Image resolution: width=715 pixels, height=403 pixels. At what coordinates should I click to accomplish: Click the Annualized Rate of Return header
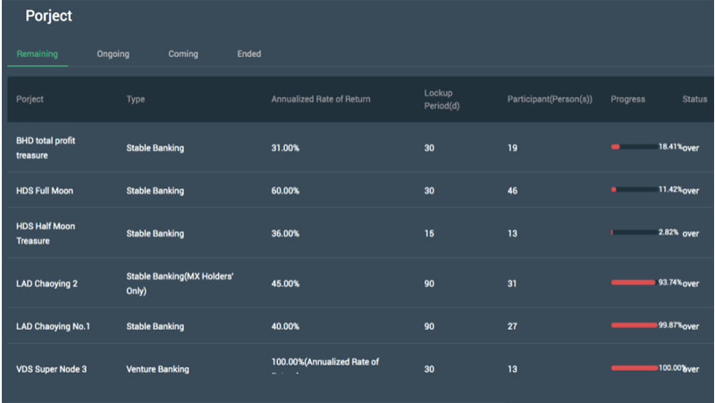(321, 99)
